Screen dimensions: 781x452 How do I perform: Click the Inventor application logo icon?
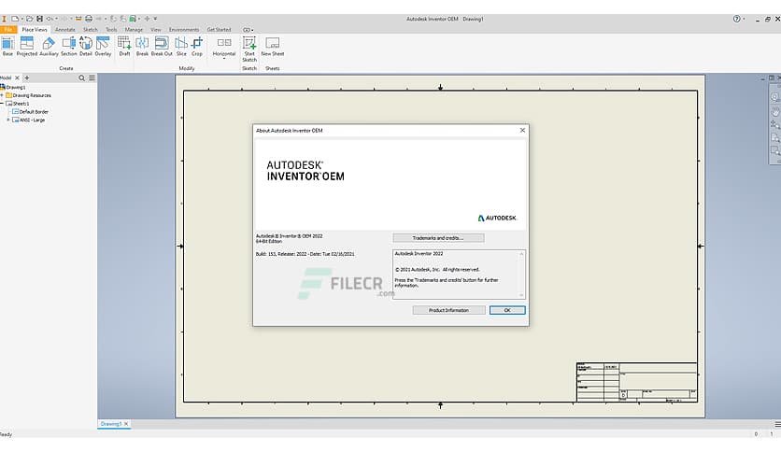(x=4, y=19)
